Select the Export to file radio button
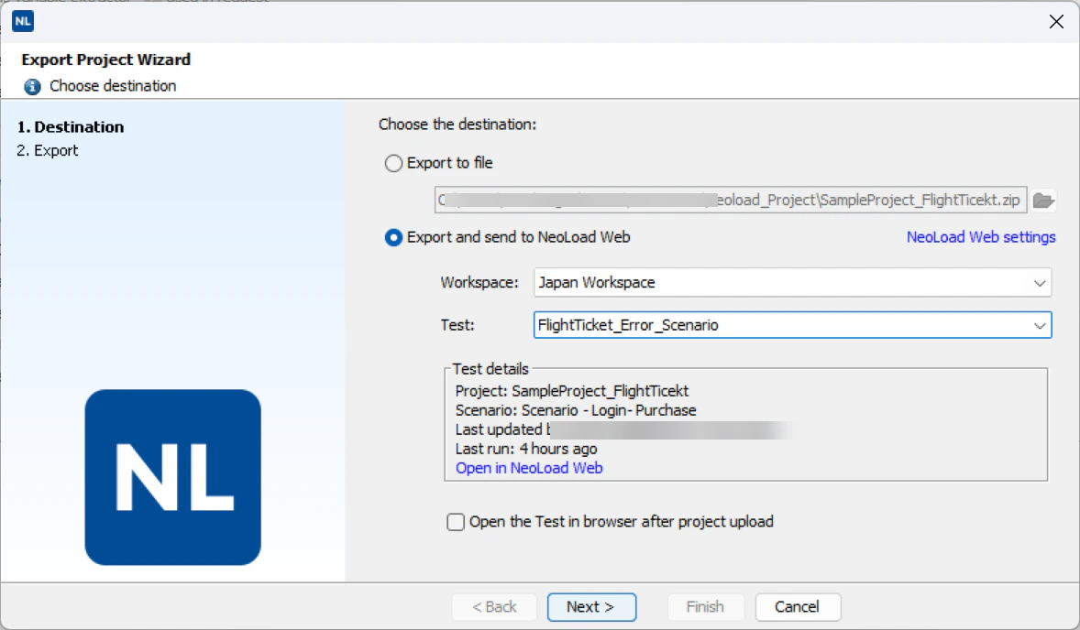 click(x=393, y=163)
